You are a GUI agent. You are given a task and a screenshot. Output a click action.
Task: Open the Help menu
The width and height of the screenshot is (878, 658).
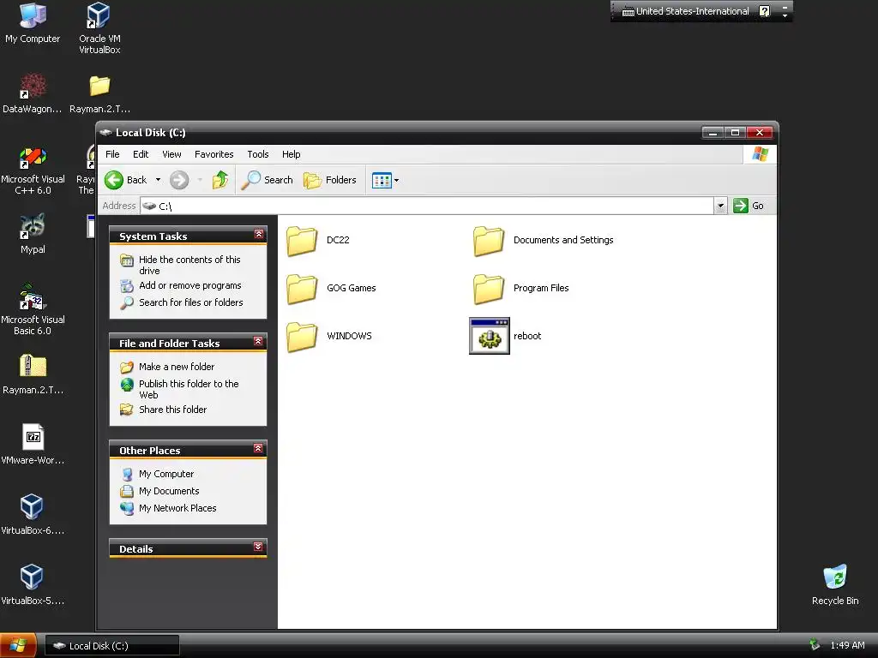pyautogui.click(x=291, y=154)
